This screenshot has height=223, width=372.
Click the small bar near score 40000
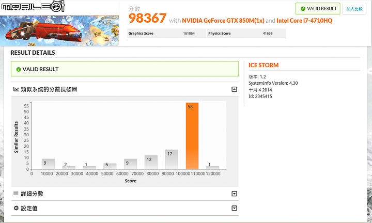[89, 168]
